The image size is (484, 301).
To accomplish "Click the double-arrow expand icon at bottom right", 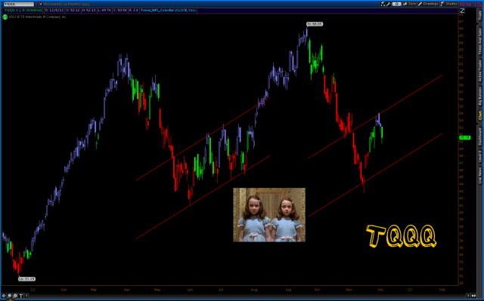I will point(473,296).
